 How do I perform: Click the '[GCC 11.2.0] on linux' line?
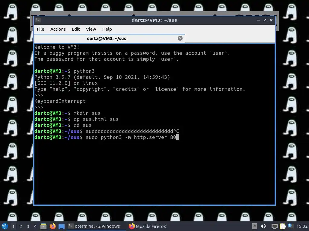point(66,83)
